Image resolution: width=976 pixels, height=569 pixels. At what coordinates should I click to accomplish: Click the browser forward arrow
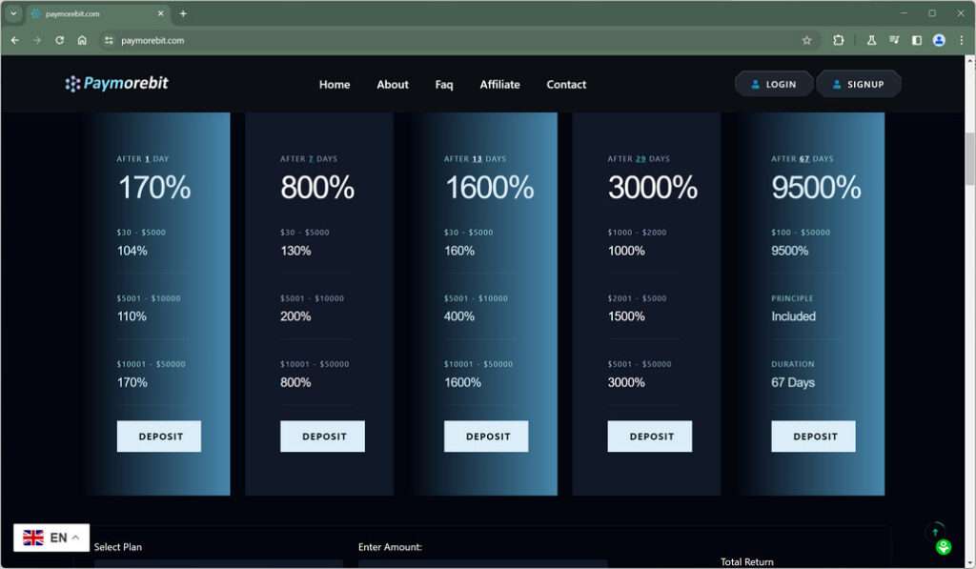(x=37, y=40)
